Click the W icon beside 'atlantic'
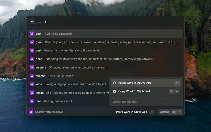Viewport: 211px width, 132px height. 32,76
